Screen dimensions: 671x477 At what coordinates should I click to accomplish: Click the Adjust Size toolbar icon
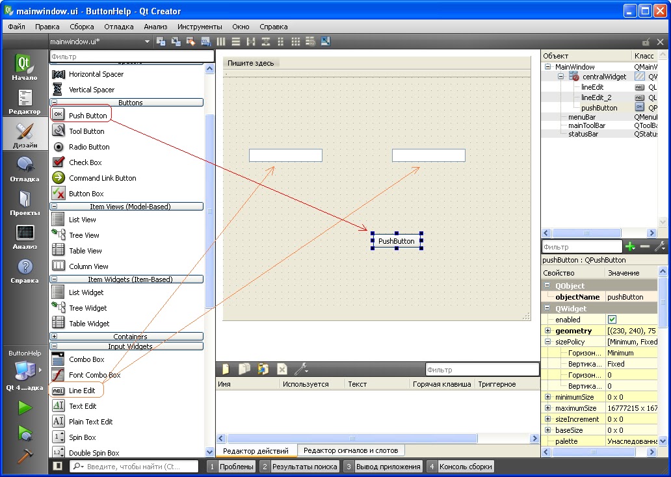(326, 42)
